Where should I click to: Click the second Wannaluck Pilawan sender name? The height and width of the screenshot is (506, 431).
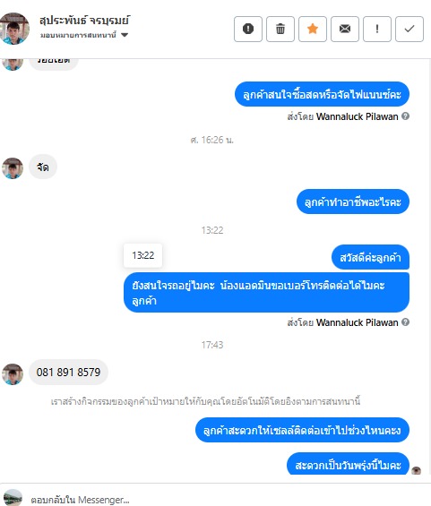pyautogui.click(x=357, y=322)
